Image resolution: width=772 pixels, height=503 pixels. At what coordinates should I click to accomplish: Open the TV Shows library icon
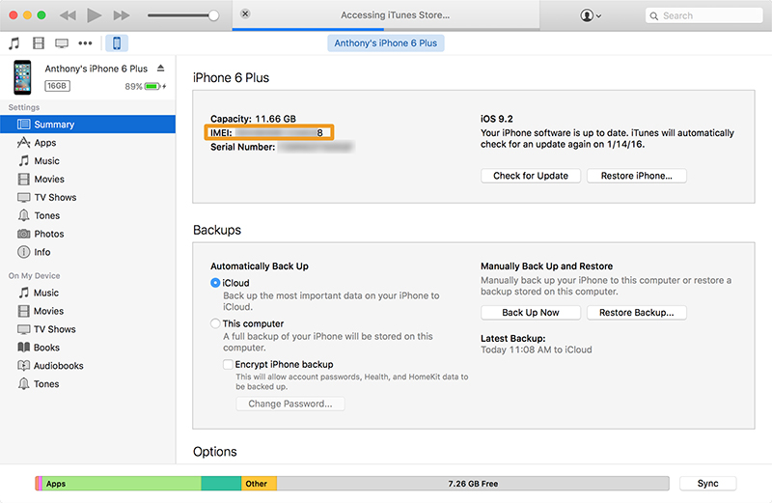[x=62, y=43]
